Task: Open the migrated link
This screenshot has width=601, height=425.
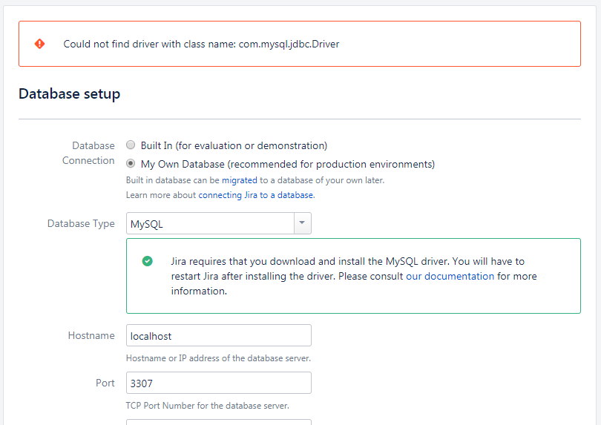Action: coord(239,180)
